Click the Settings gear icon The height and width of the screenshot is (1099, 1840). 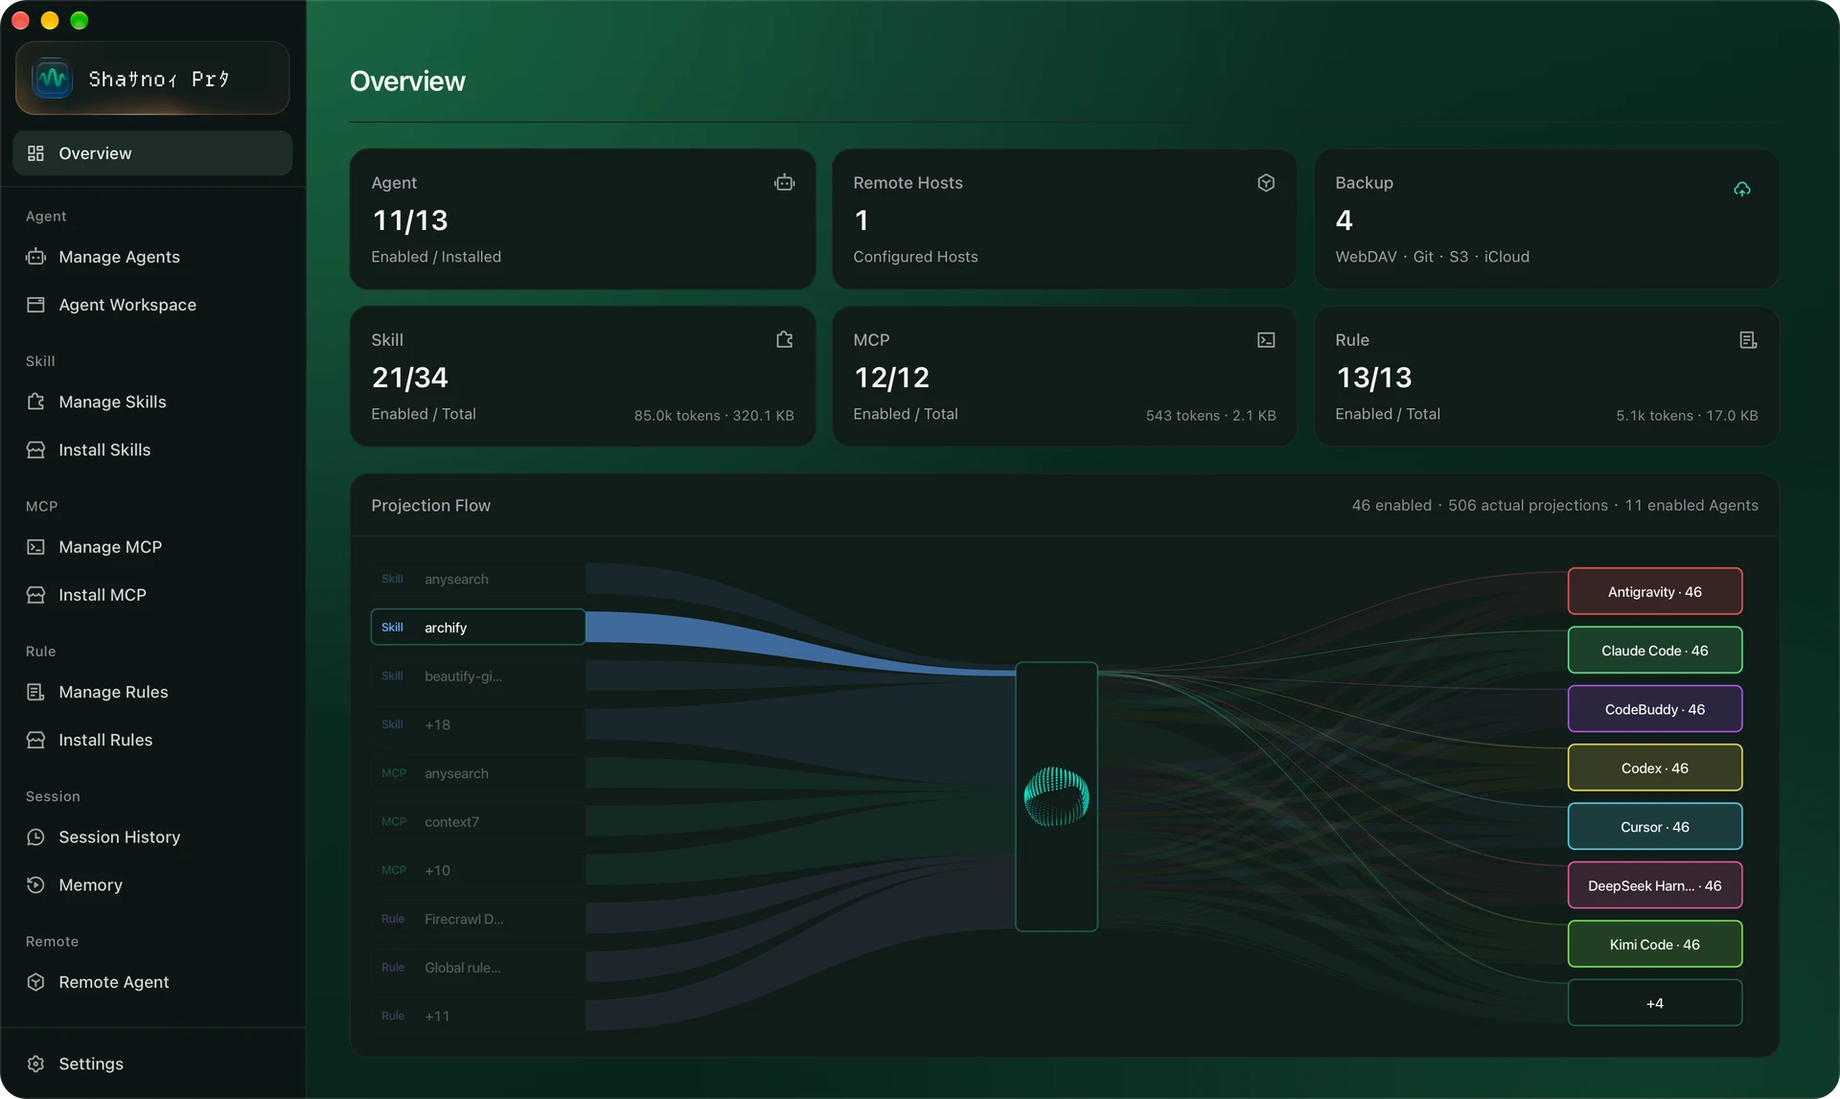[36, 1064]
